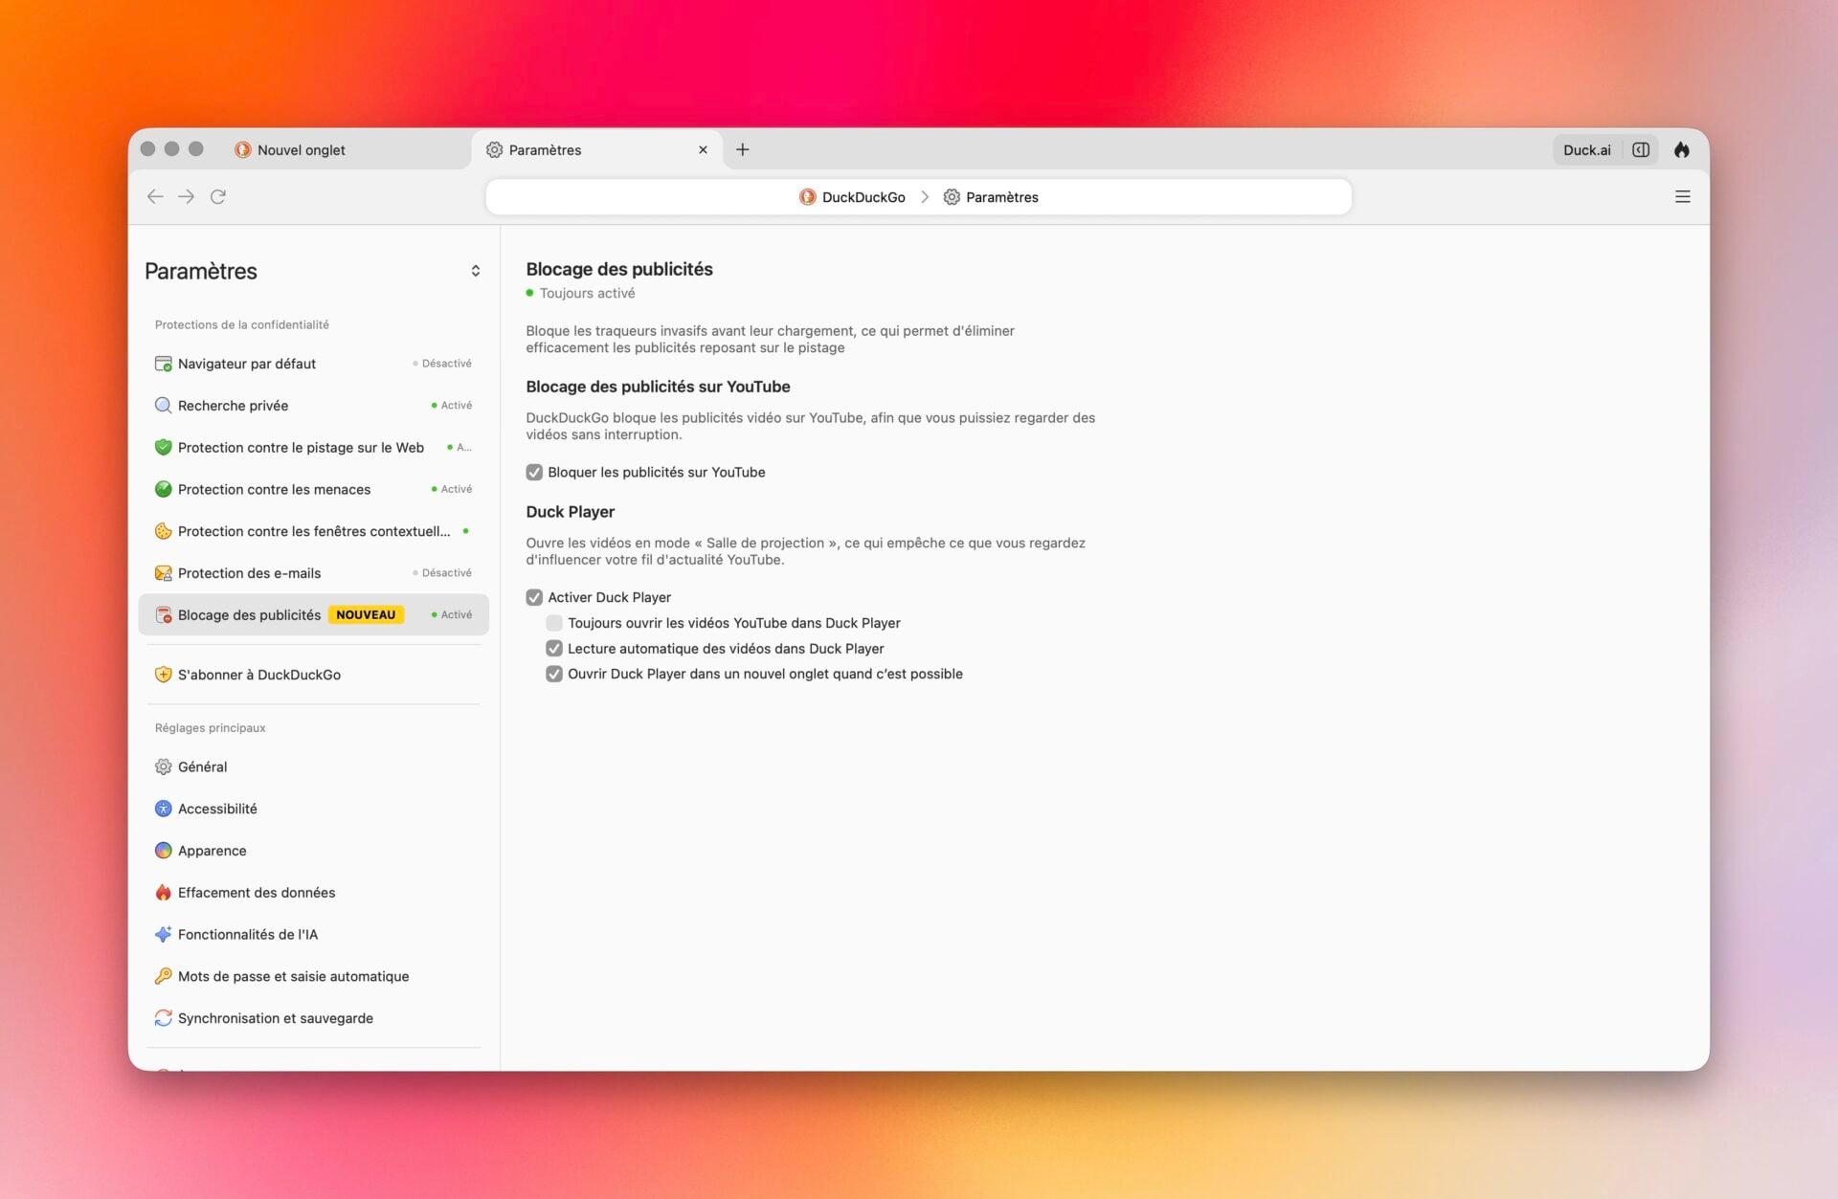Open a new tab with plus icon
The width and height of the screenshot is (1838, 1199).
pos(742,150)
